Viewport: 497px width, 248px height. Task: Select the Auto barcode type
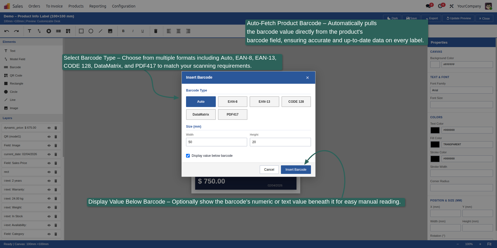[201, 102]
